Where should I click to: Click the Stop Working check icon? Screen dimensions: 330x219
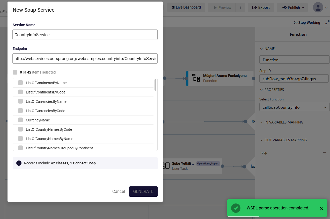(x=296, y=23)
